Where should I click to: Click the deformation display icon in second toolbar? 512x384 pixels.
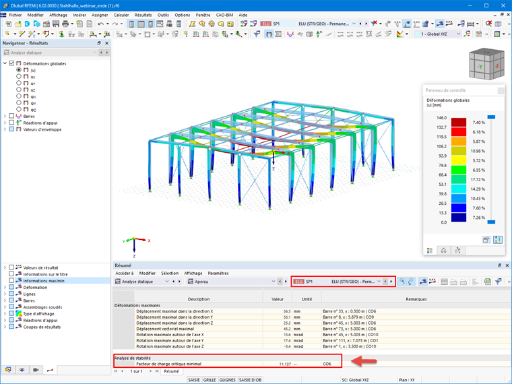point(268,34)
